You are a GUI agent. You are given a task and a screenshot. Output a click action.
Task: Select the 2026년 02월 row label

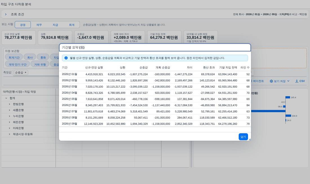pos(69,80)
